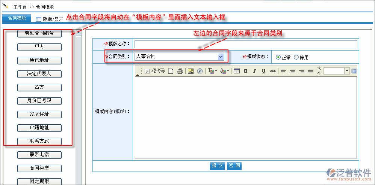This screenshot has width=375, height=185.
Task: Insert the 法定代表人 field
Action: (x=39, y=74)
